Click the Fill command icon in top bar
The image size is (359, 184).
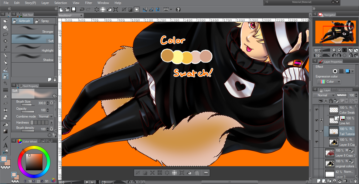(x=110, y=10)
